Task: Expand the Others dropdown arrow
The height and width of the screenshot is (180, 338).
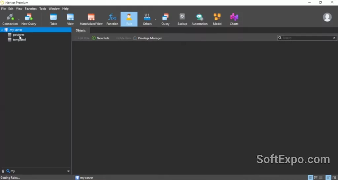Action: [156, 19]
